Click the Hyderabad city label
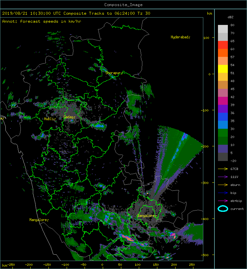The image size is (247, 269). [180, 37]
